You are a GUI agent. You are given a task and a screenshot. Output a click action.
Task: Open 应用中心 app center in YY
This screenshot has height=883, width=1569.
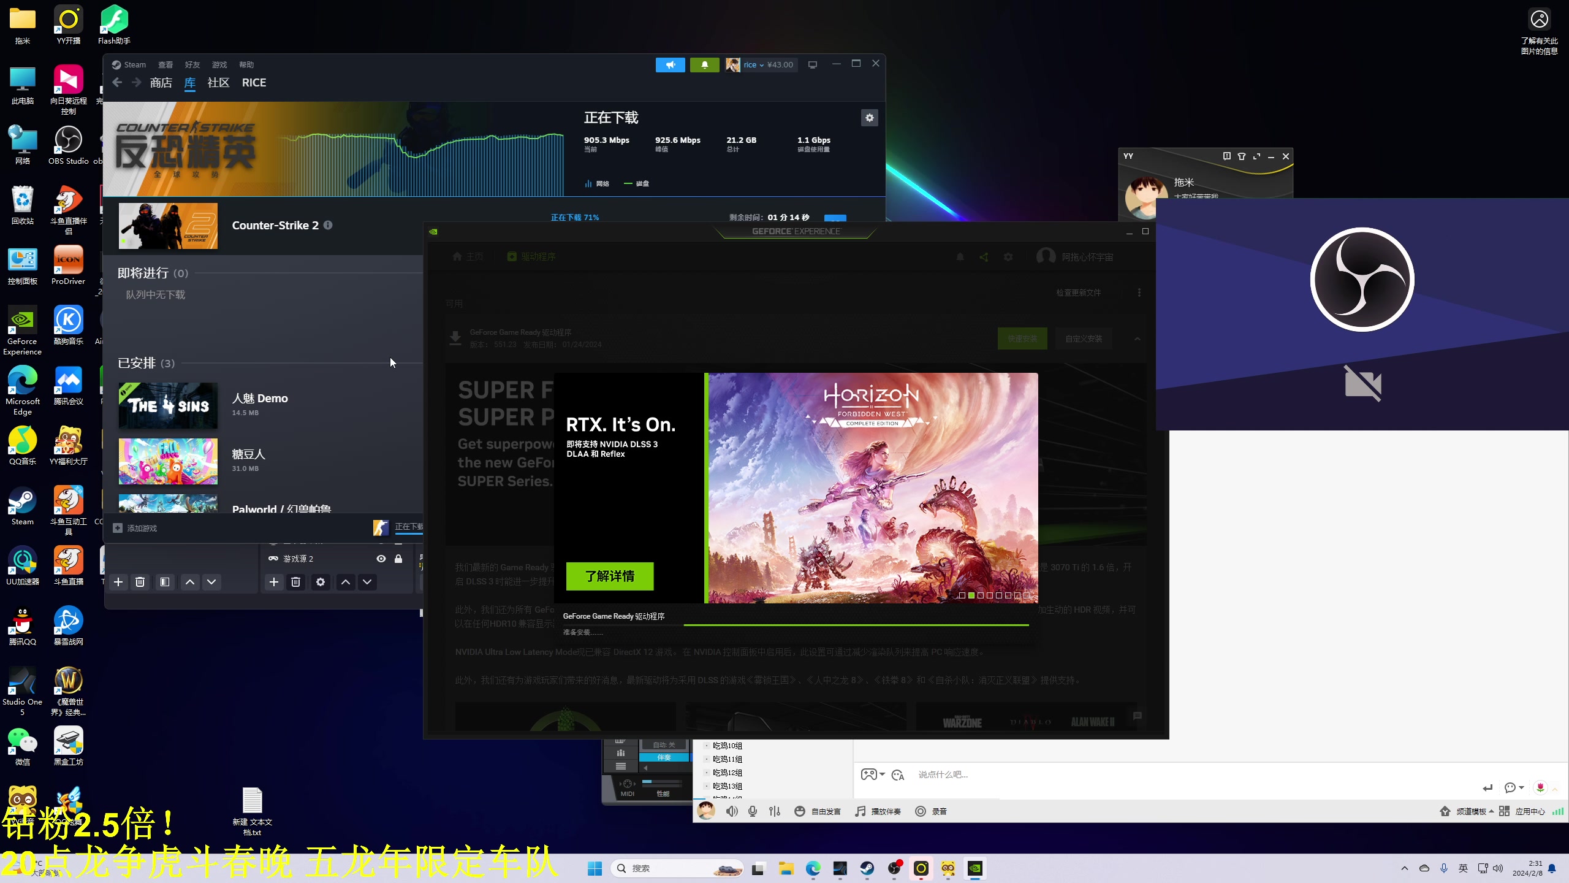coord(1522,811)
